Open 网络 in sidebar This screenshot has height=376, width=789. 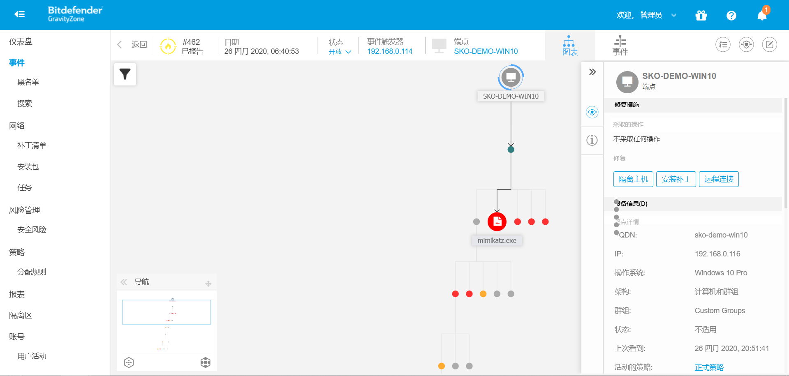[17, 126]
